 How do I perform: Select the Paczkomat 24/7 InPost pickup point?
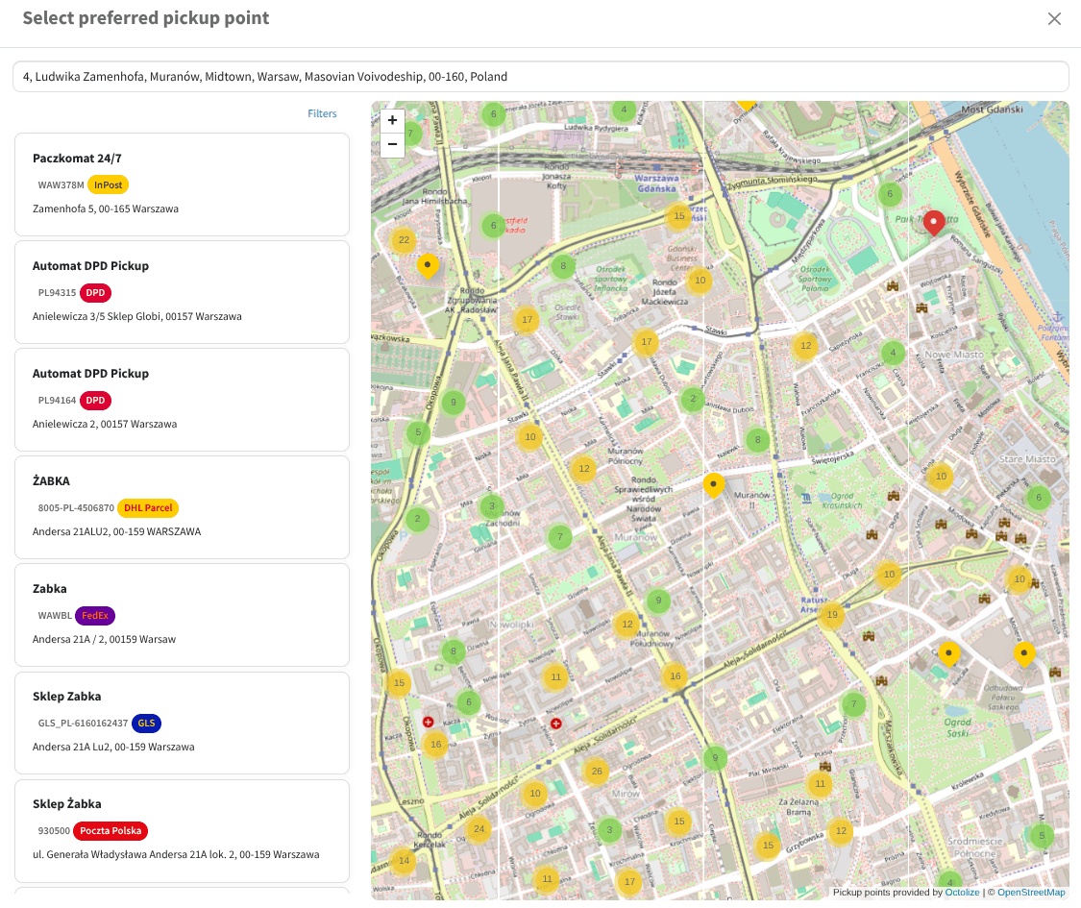182,184
